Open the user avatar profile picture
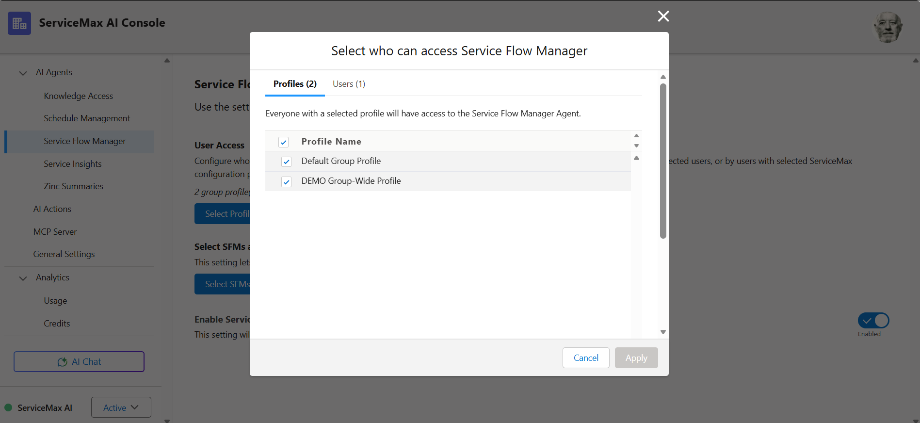This screenshot has height=423, width=920. point(888,27)
